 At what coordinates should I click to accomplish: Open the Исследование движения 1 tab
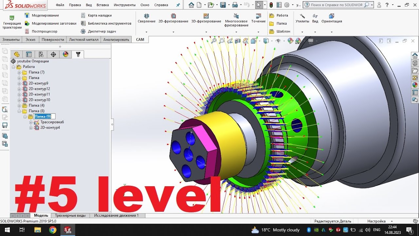pos(117,215)
